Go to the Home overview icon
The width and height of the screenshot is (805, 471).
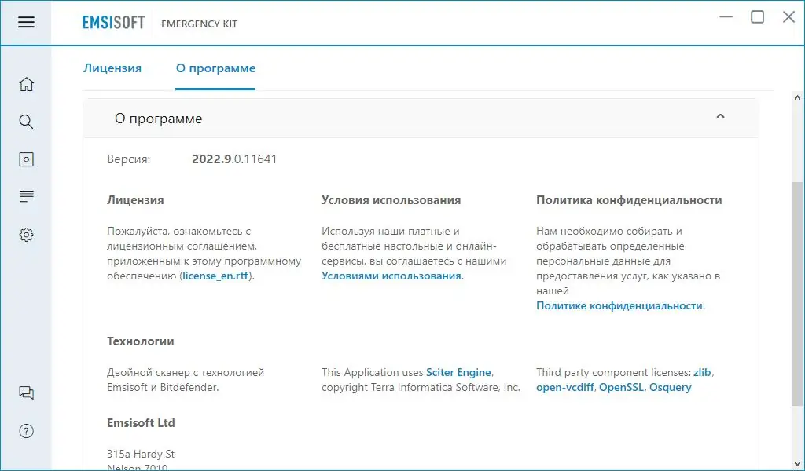coord(26,85)
